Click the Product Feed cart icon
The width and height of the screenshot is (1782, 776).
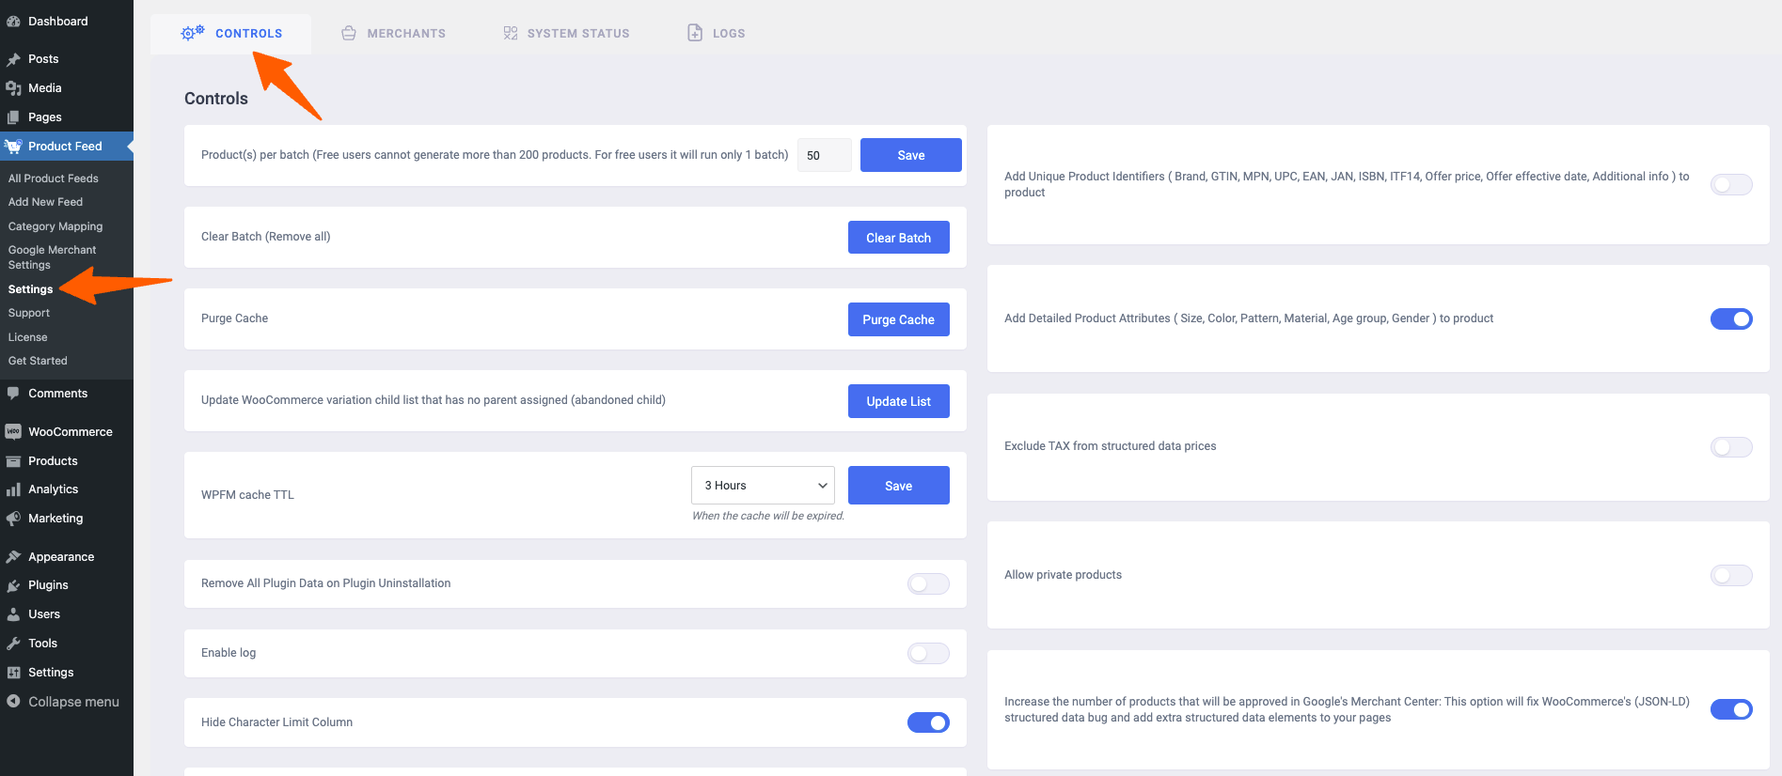(13, 147)
